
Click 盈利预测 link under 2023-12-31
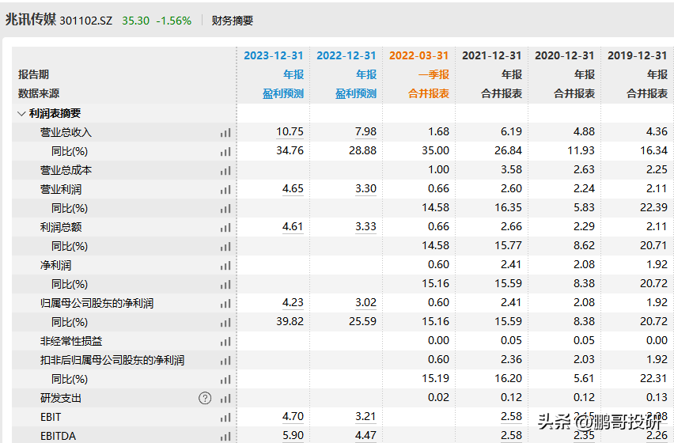tap(283, 93)
